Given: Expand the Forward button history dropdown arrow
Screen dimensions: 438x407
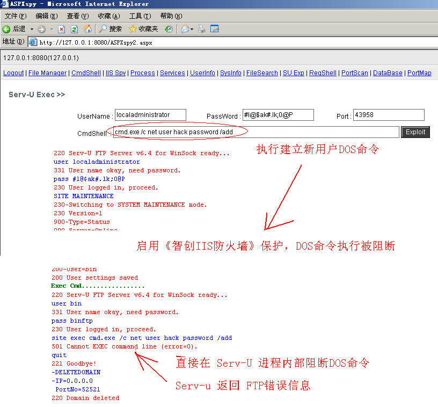Looking at the screenshot, I should (x=52, y=29).
